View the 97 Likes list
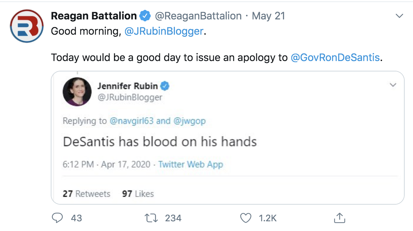Image resolution: width=413 pixels, height=231 pixels. pyautogui.click(x=138, y=194)
